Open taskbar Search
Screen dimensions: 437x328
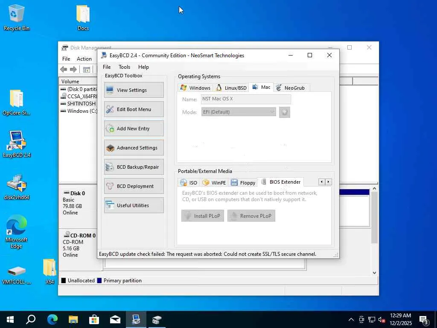[x=31, y=319]
